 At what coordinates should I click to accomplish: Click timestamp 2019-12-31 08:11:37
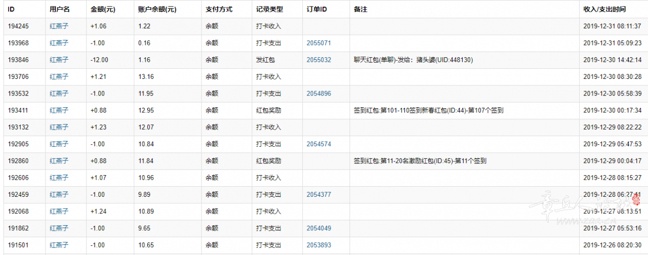613,26
